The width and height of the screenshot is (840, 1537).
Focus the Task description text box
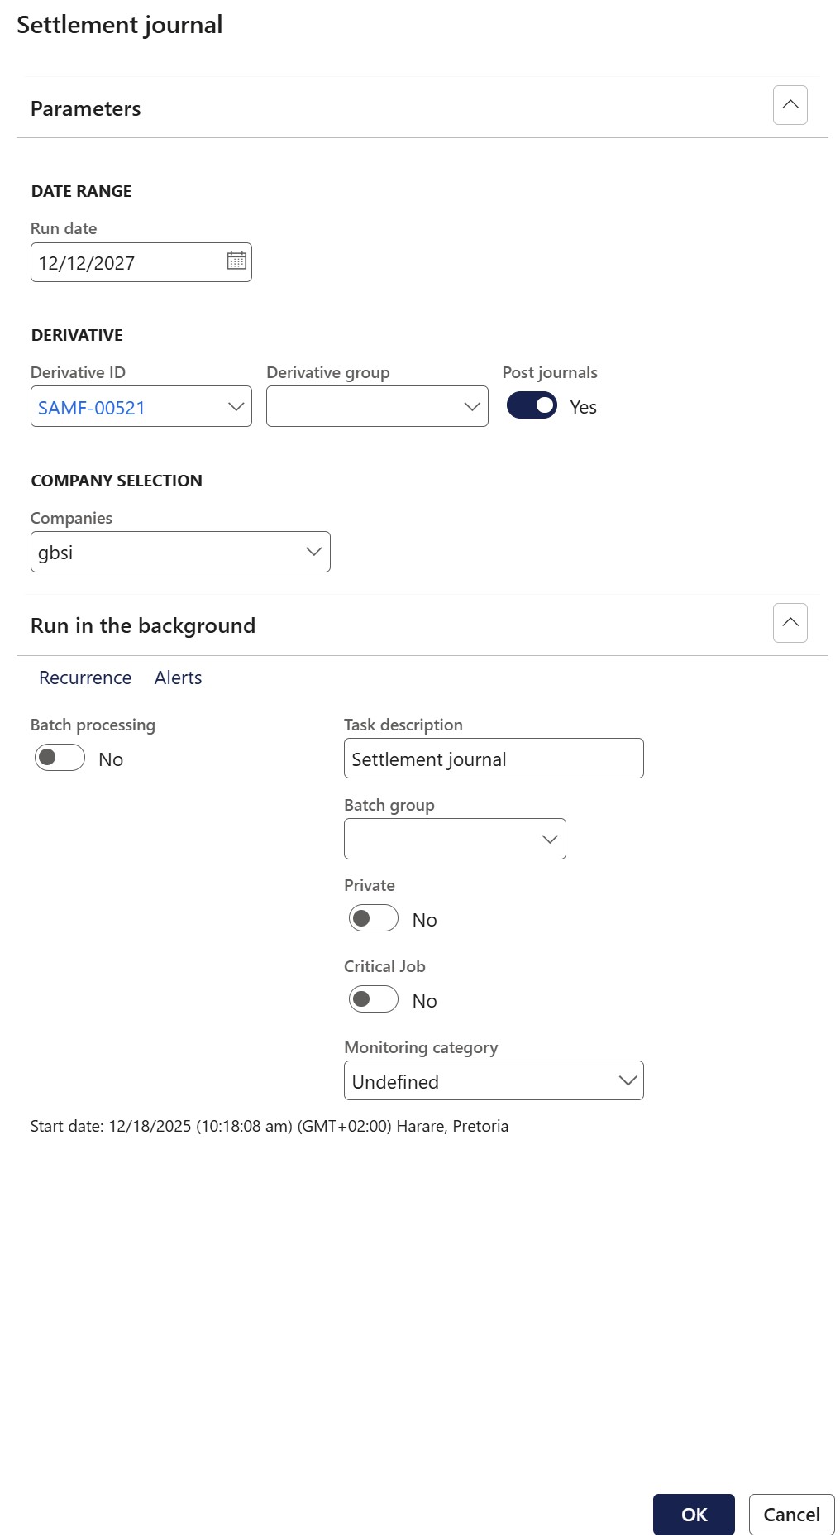click(493, 759)
